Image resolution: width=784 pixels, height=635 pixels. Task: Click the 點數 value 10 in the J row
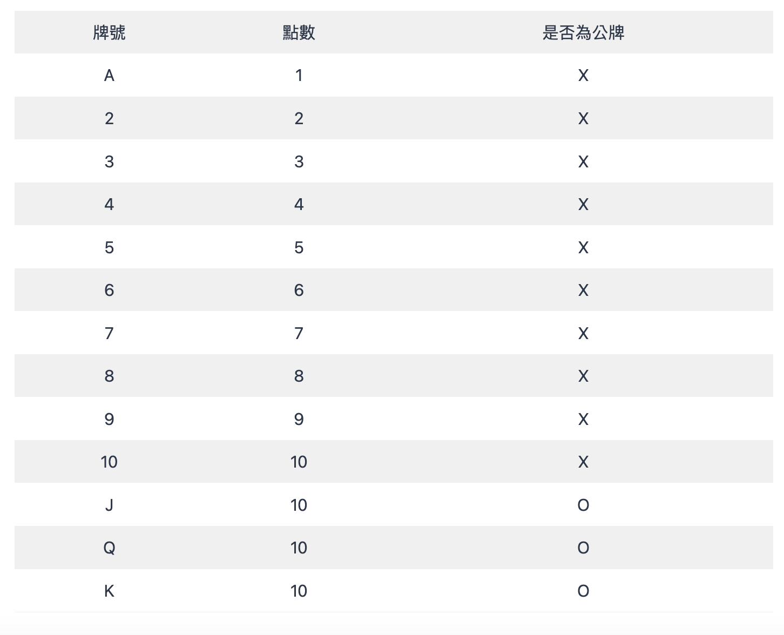pyautogui.click(x=299, y=505)
